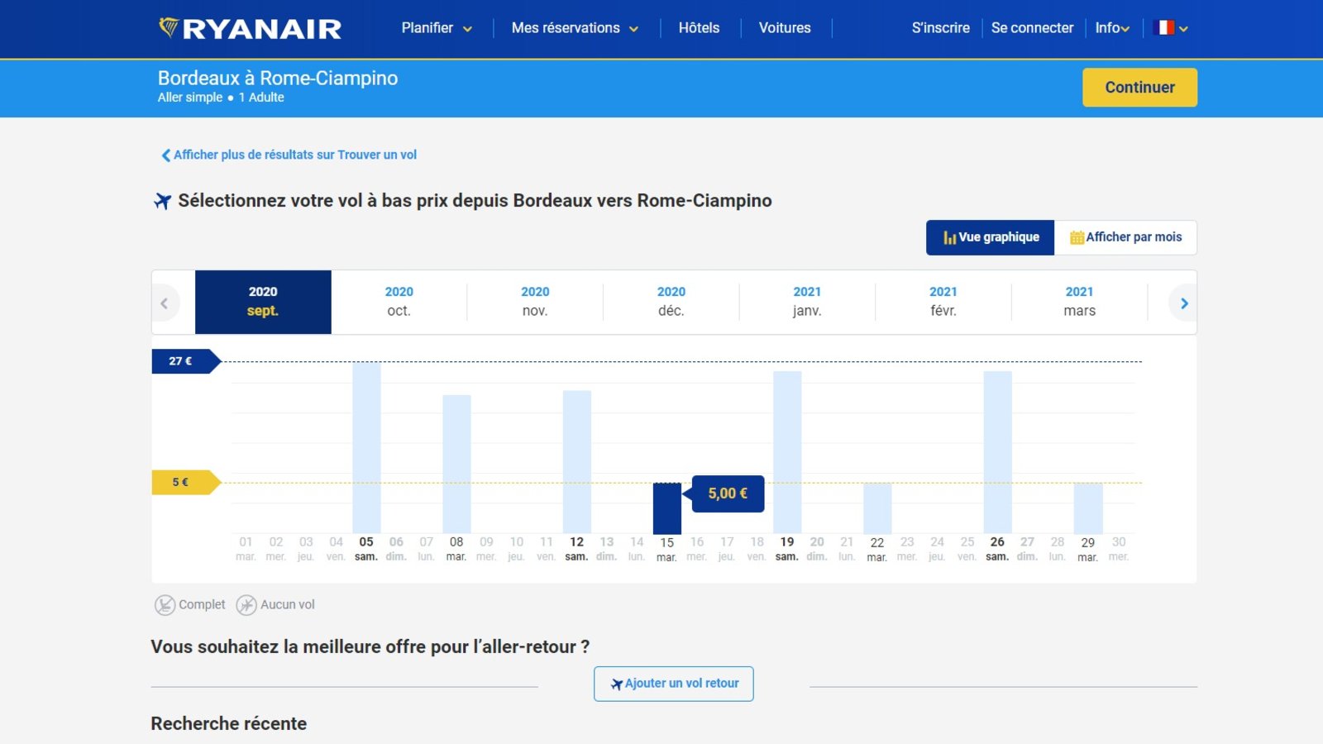This screenshot has width=1323, height=744.
Task: Click the Complet legend icon
Action: (165, 605)
